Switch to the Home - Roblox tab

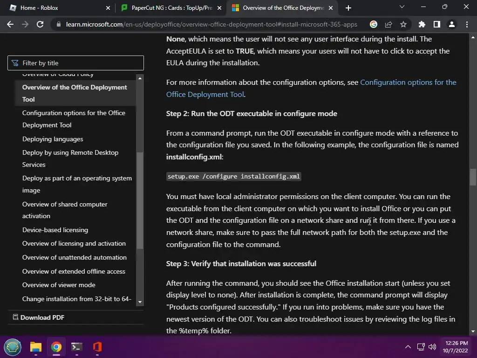(57, 8)
